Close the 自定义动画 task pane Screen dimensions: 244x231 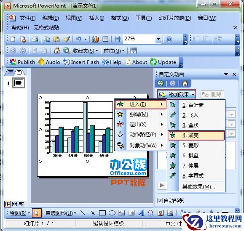234,74
